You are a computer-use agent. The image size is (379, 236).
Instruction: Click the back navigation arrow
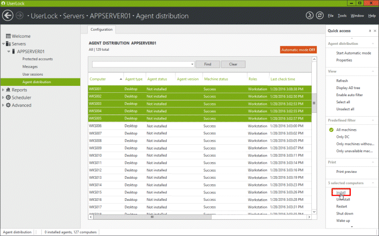tap(9, 16)
